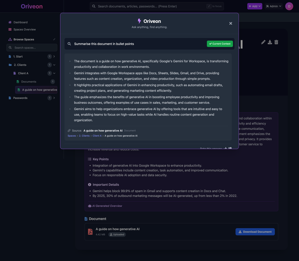The width and height of the screenshot is (299, 261).
Task: Click the 1. Start page icon
Action: (10, 56)
